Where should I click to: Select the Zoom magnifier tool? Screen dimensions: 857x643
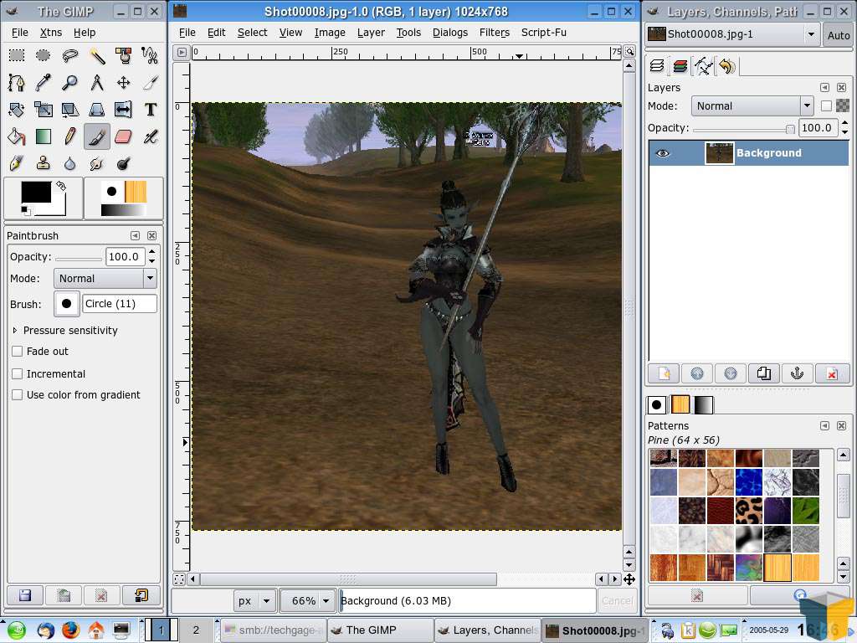(70, 83)
